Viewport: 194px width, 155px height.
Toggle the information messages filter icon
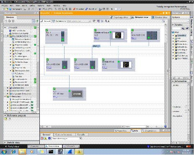point(49,138)
